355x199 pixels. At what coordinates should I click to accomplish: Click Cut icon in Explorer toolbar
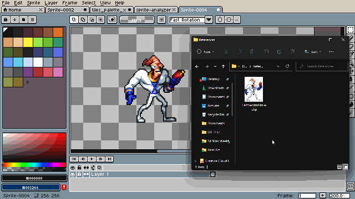[226, 51]
